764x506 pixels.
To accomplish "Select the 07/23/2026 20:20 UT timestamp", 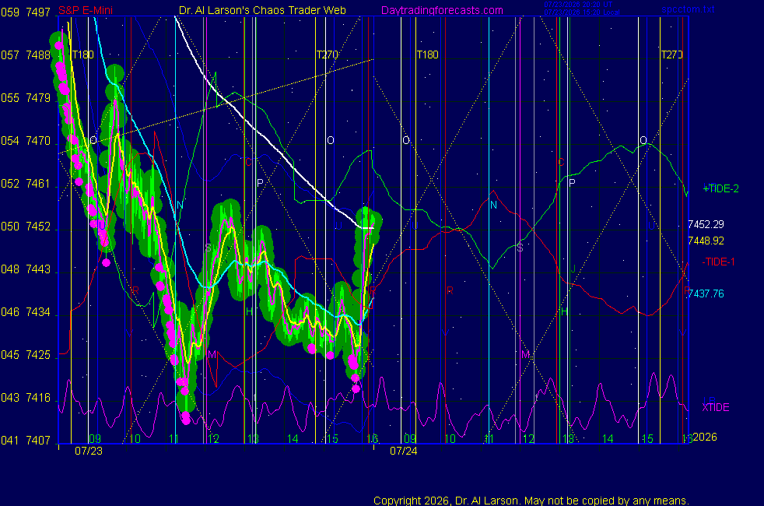I will [578, 5].
